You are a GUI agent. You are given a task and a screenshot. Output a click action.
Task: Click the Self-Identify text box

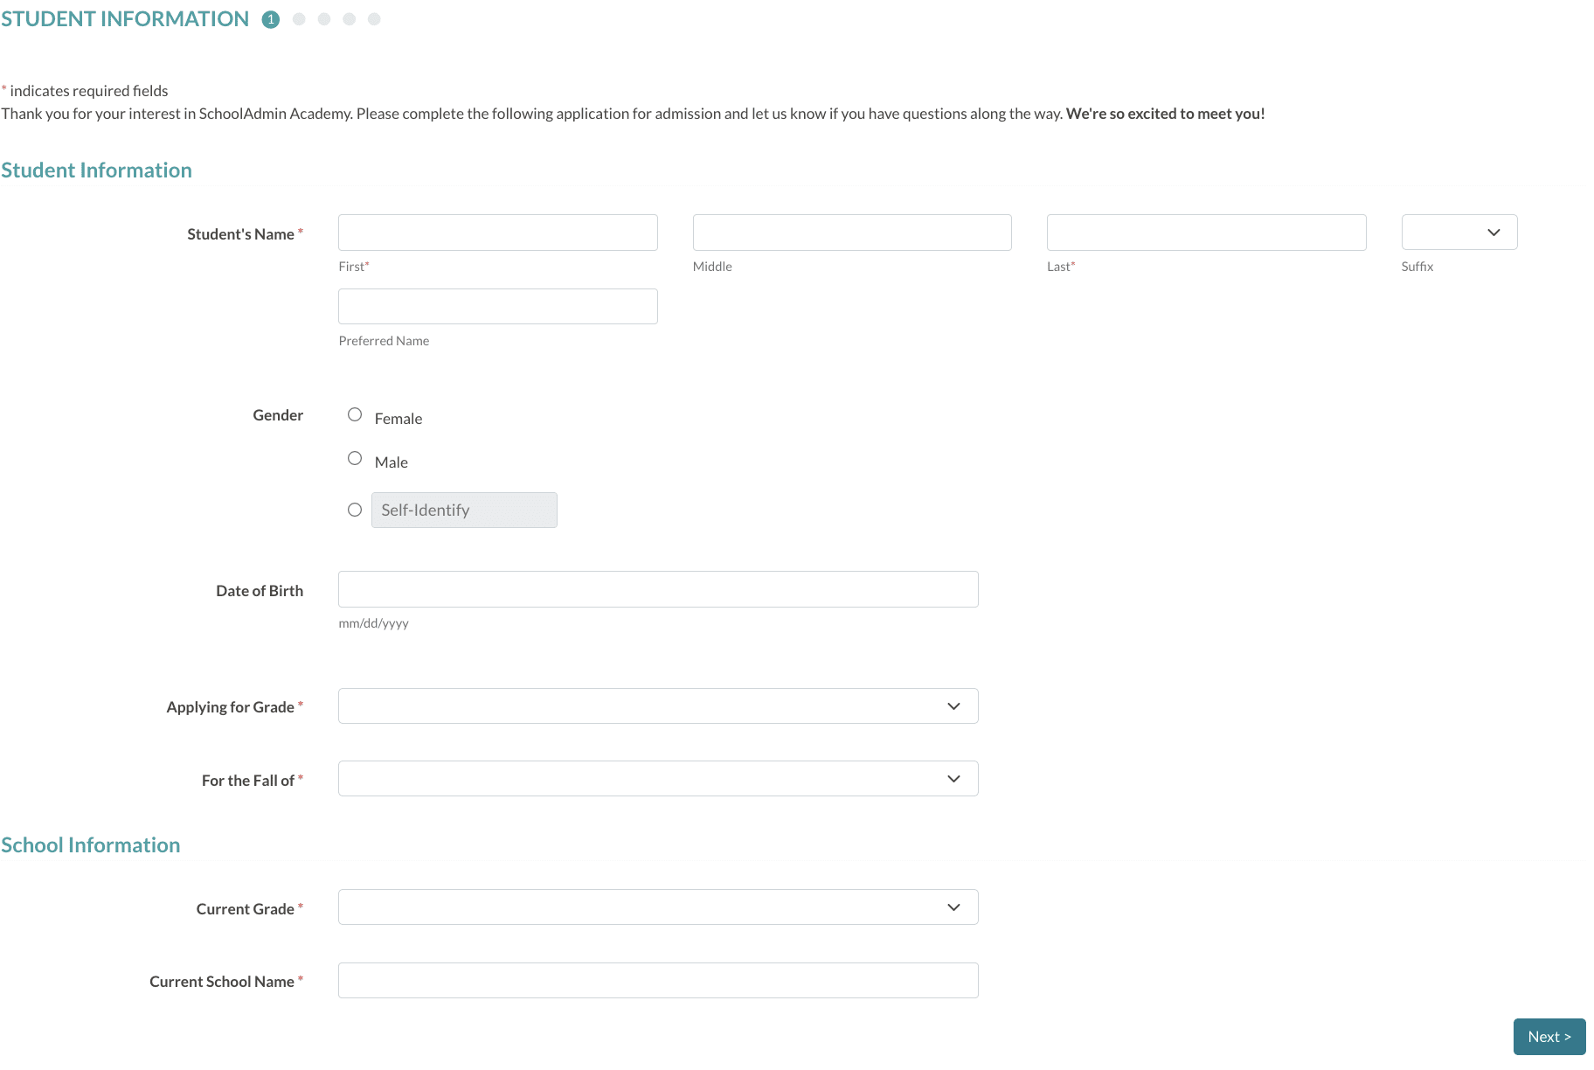point(464,511)
